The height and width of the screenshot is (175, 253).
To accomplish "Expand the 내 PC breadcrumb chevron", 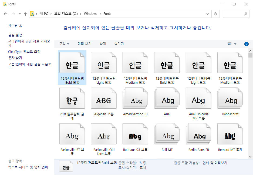I will 51,14.
